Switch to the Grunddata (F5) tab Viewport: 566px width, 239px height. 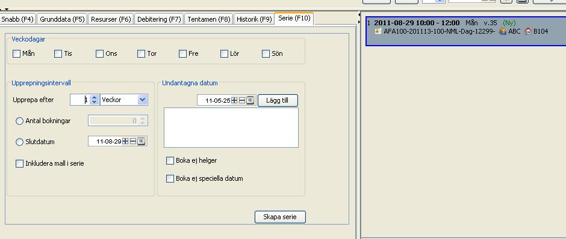coord(62,19)
